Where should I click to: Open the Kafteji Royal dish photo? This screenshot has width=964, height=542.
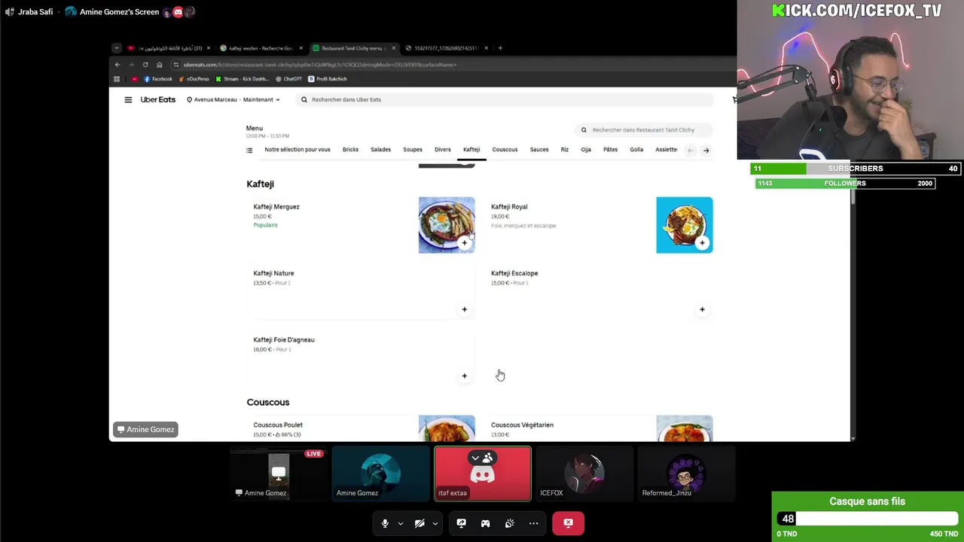click(x=685, y=225)
